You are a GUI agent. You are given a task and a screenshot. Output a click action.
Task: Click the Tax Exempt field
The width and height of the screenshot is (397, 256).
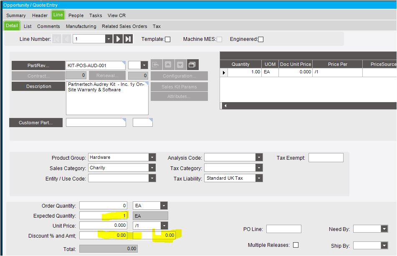[x=326, y=158]
